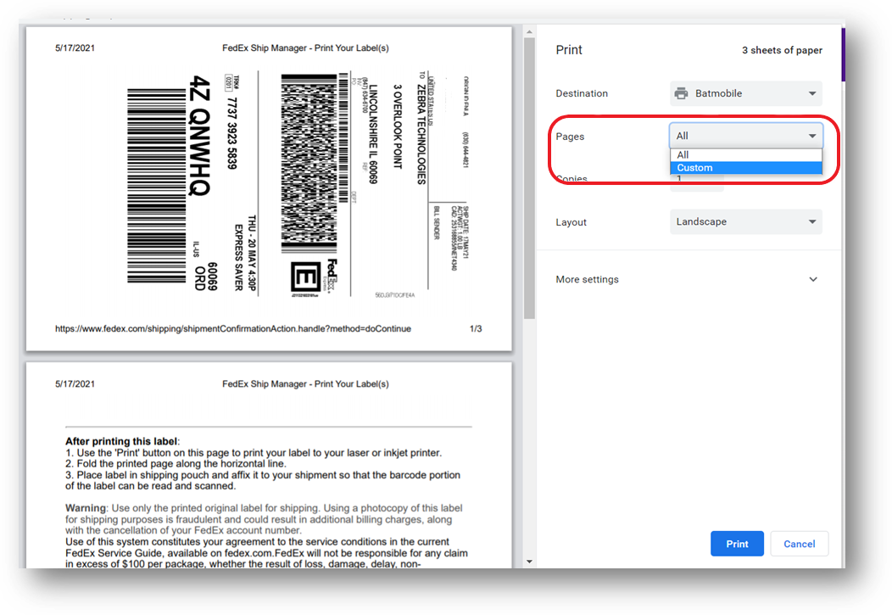
Task: Select the Custom option in Pages dropdown
Action: (x=746, y=168)
